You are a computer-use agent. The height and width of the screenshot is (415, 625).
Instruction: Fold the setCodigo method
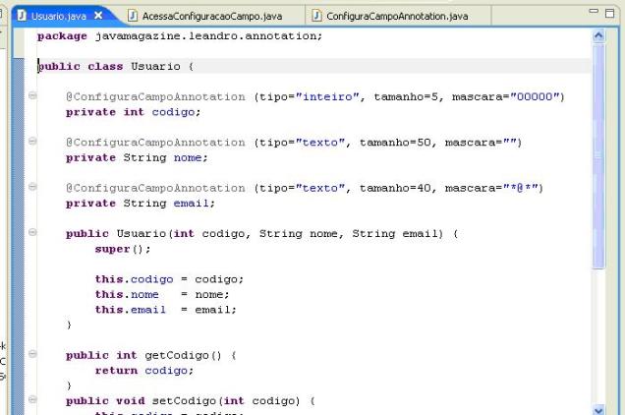33,399
